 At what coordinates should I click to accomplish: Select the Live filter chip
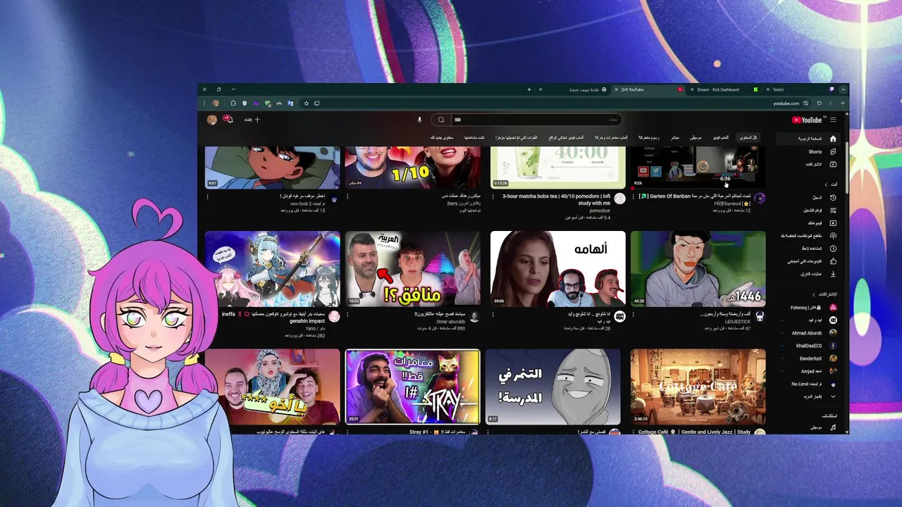click(x=674, y=137)
